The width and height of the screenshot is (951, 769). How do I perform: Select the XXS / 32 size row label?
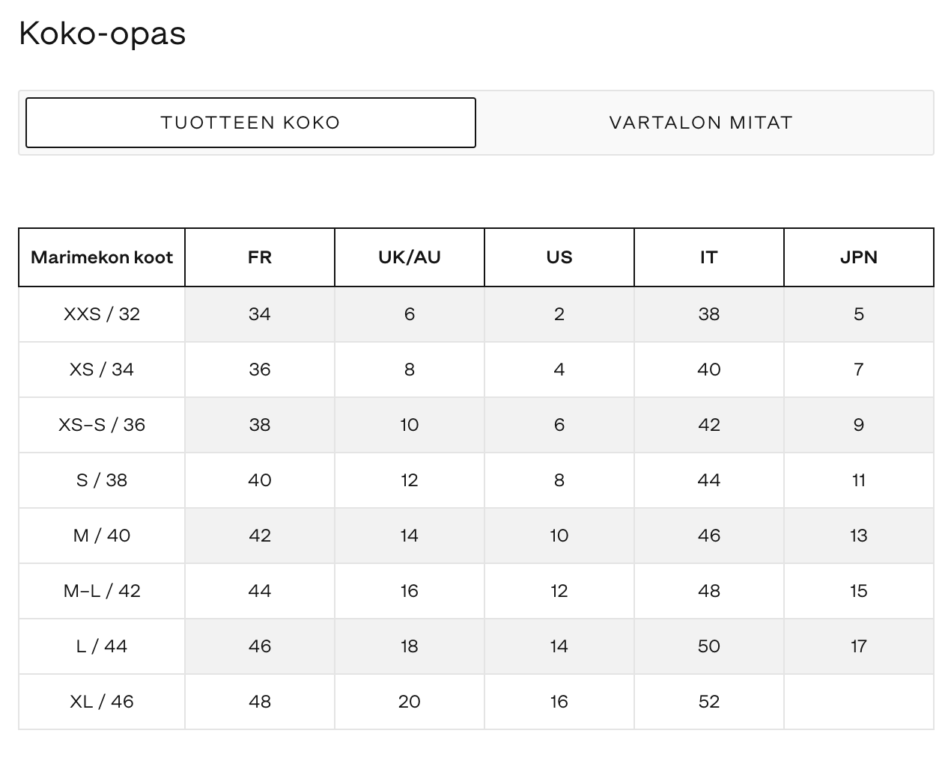point(102,314)
